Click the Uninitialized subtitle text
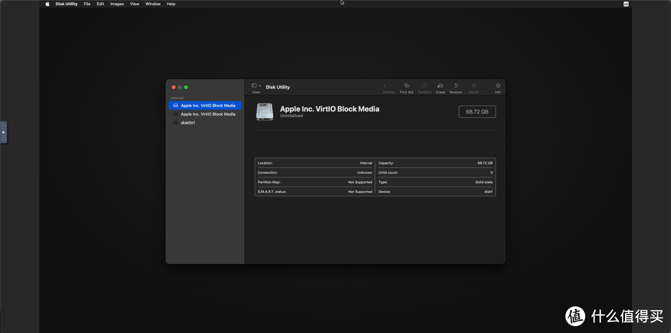 pos(291,116)
